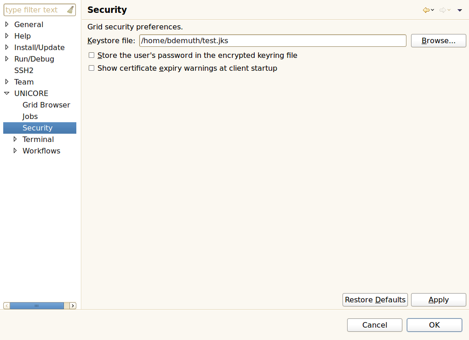The width and height of the screenshot is (469, 340).
Task: Open the preferences view menu triangle
Action: coord(459,10)
